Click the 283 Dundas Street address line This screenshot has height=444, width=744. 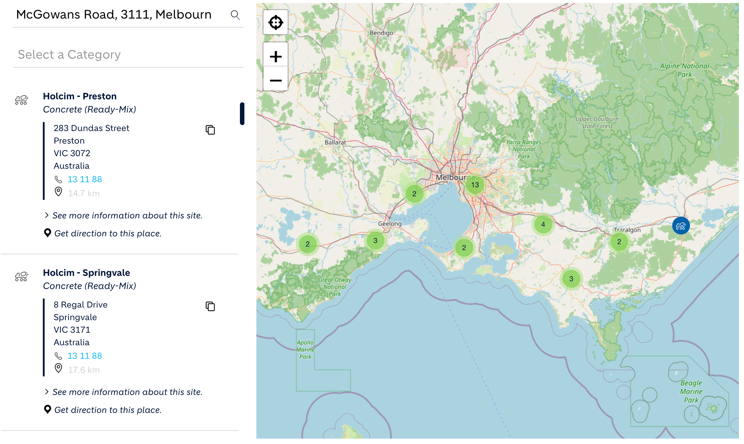click(x=92, y=128)
